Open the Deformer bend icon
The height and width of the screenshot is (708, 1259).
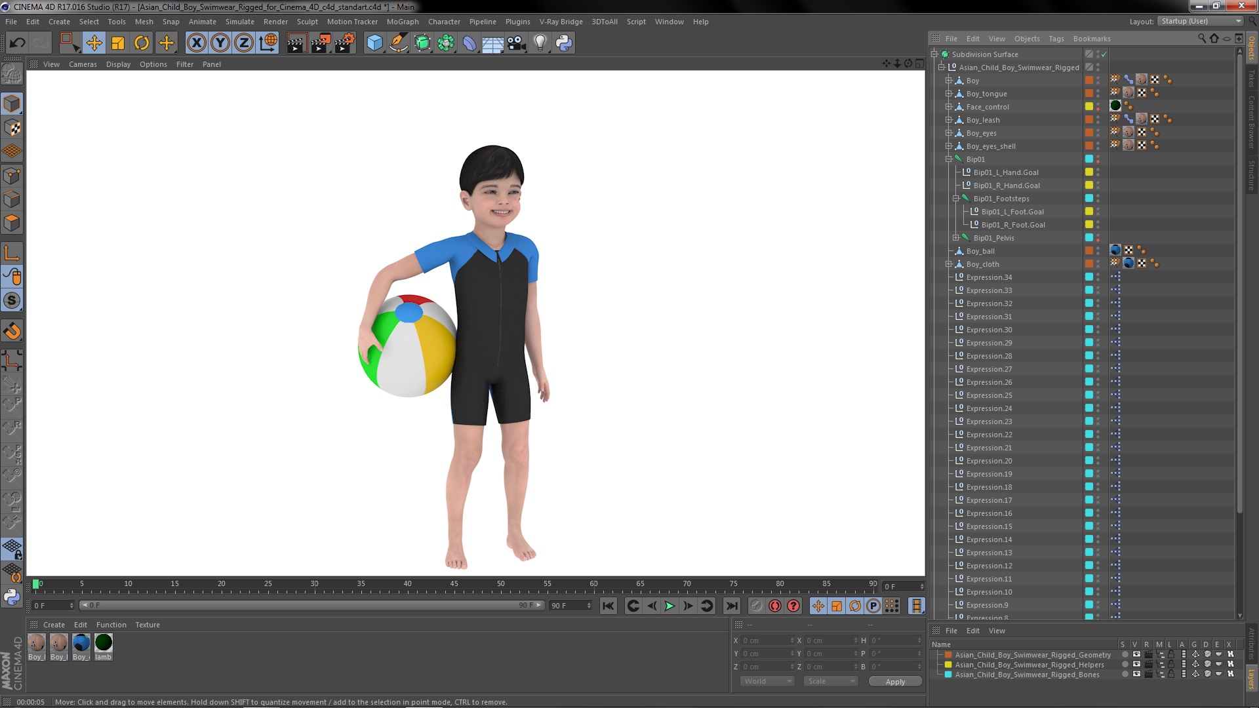(470, 43)
